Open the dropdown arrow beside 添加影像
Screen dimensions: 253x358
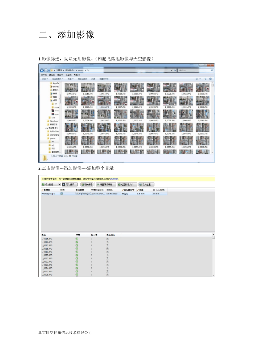[x=59, y=184]
